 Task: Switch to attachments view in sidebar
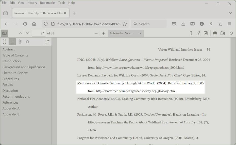click(x=20, y=42)
